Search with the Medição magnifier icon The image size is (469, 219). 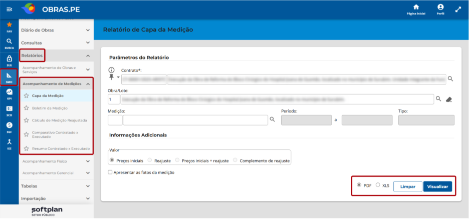point(272,119)
